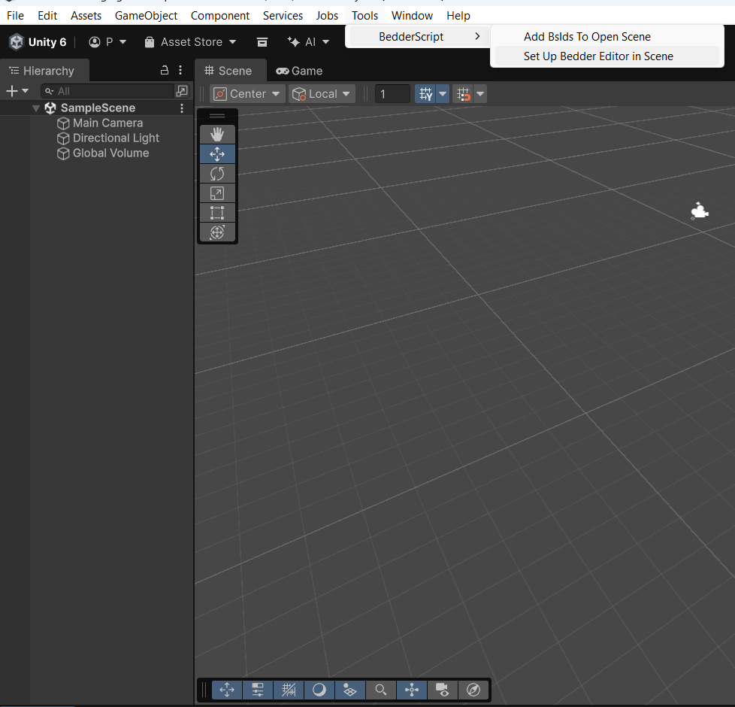Open the AI dropdown arrow
This screenshot has height=707, width=735.
tap(325, 42)
